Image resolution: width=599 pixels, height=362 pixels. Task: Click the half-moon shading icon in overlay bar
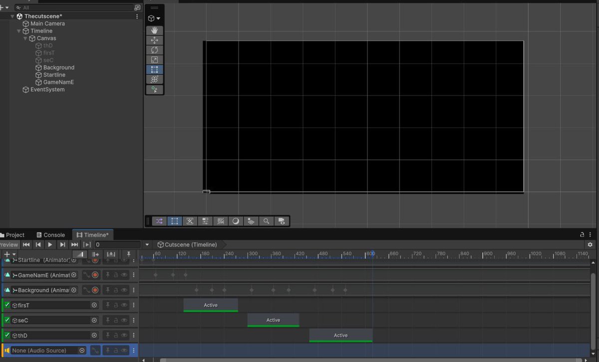236,221
